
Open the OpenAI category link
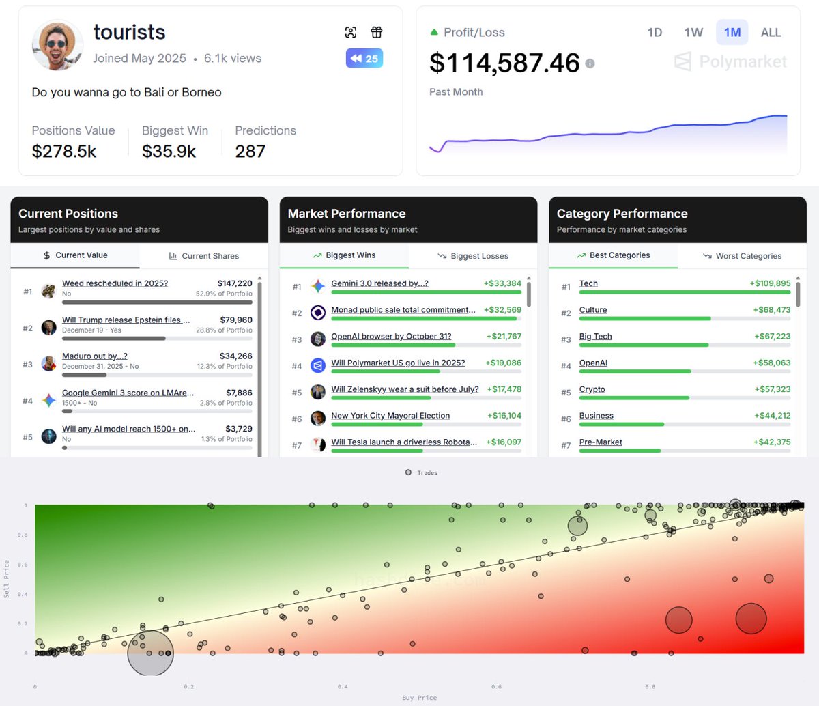click(593, 363)
